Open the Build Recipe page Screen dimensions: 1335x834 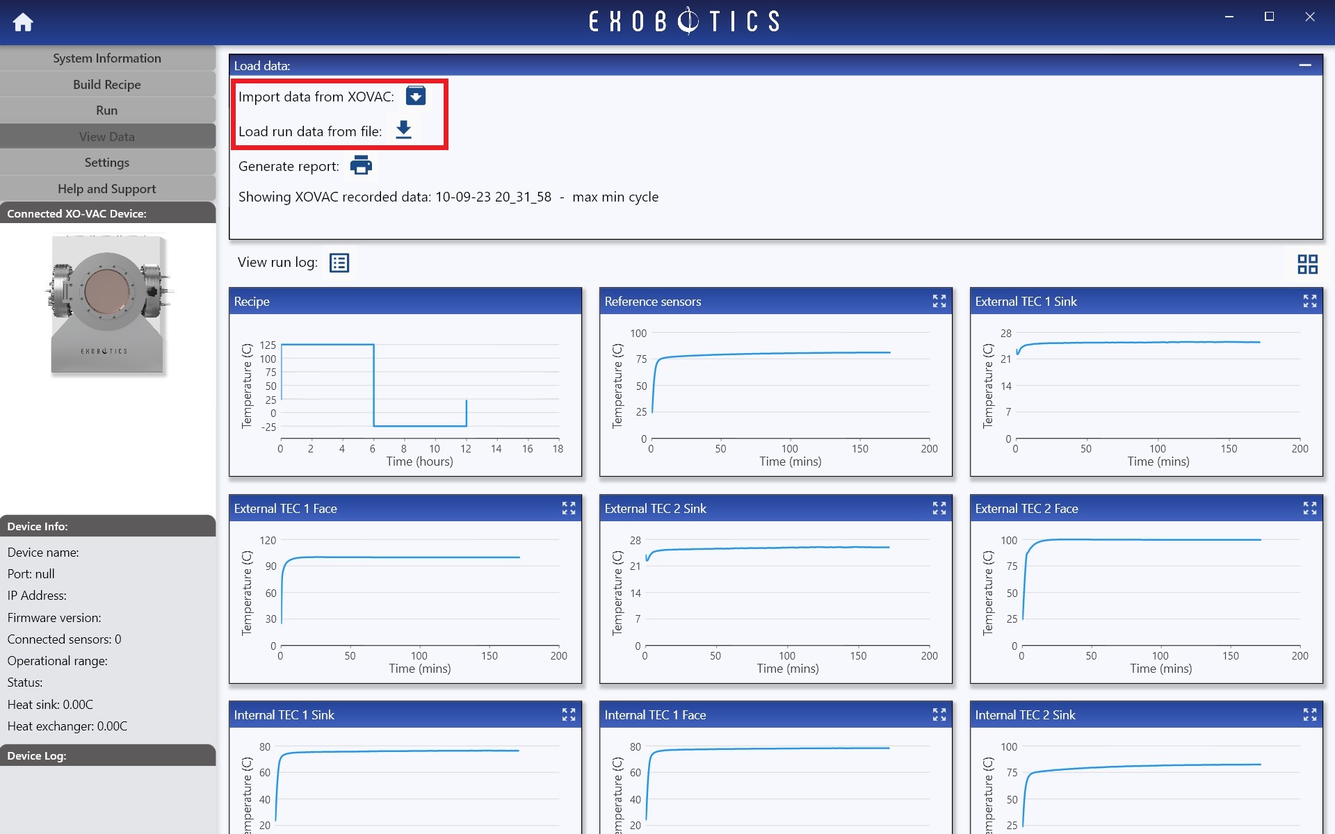point(107,84)
